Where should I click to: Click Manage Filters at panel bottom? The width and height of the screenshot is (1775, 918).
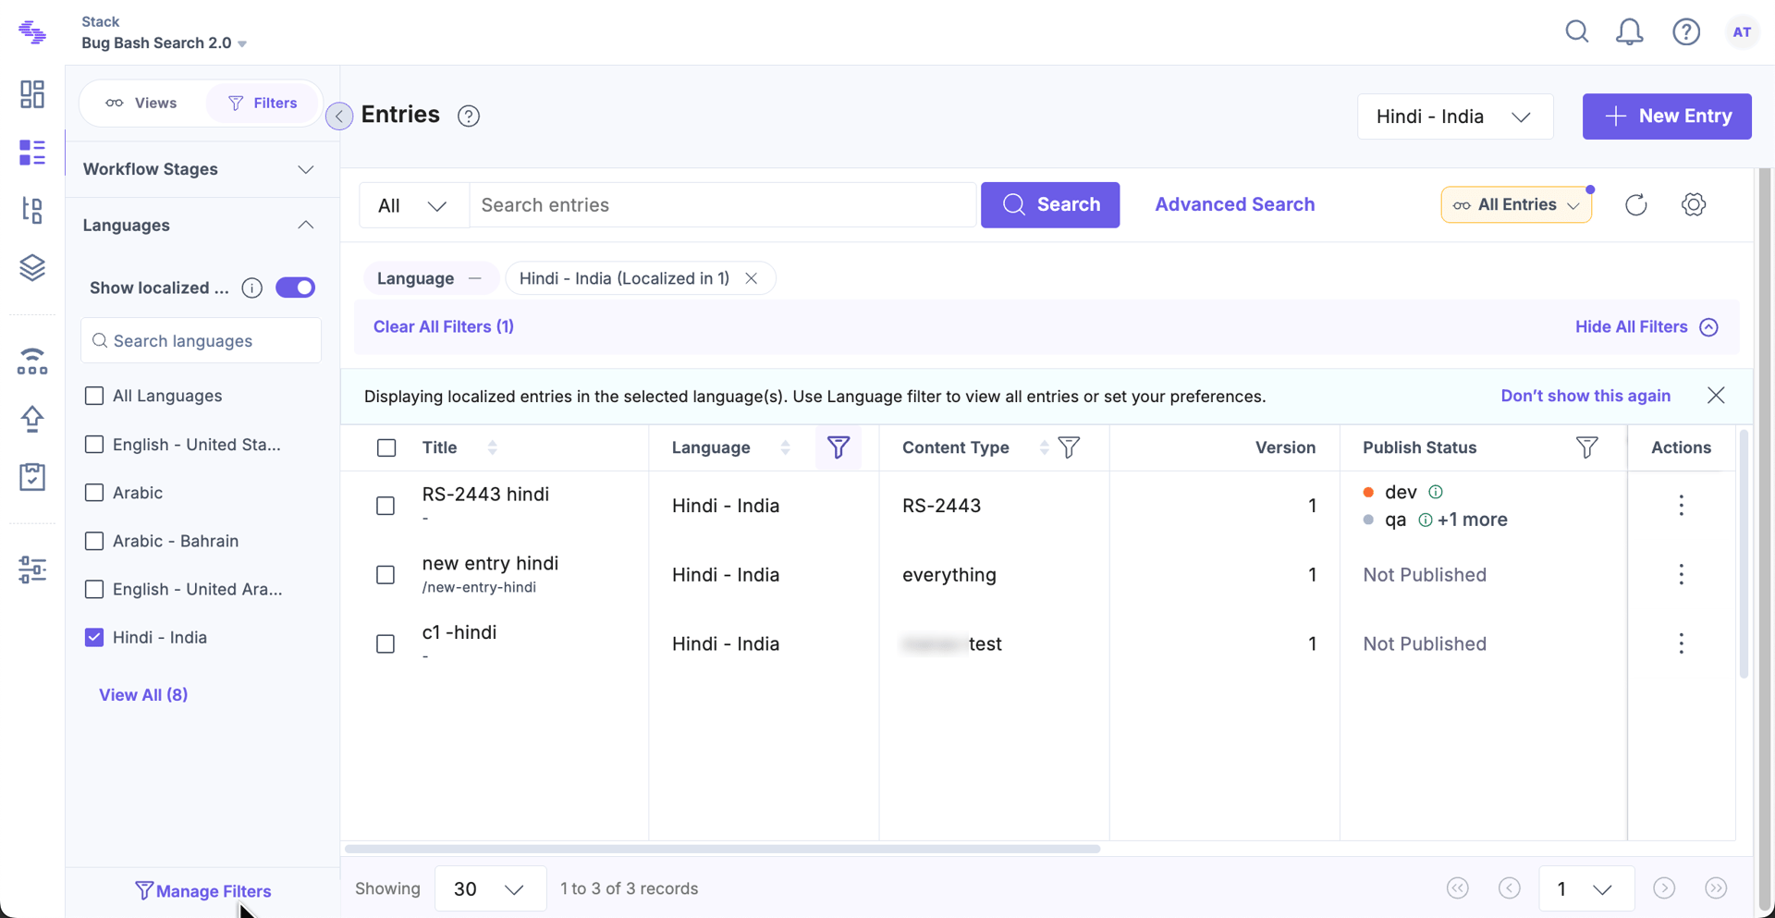[x=202, y=891]
